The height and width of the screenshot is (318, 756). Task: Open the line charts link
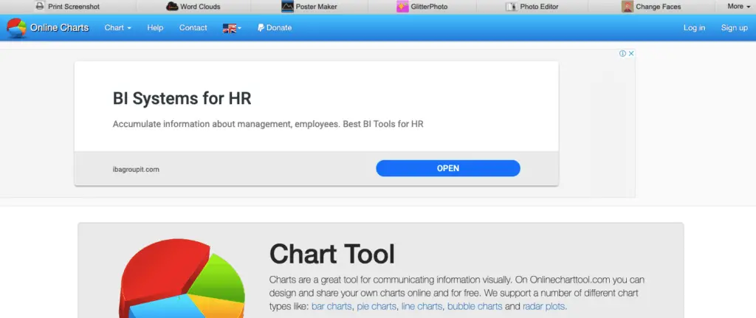(x=422, y=306)
